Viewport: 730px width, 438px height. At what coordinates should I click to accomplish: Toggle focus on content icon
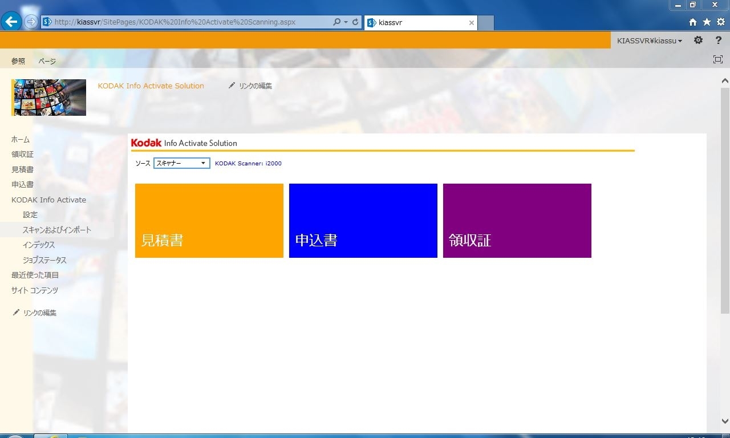point(718,59)
